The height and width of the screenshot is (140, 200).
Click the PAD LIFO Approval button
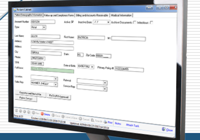click(59, 96)
